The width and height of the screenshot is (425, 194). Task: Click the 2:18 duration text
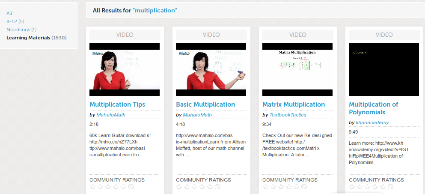94,124
